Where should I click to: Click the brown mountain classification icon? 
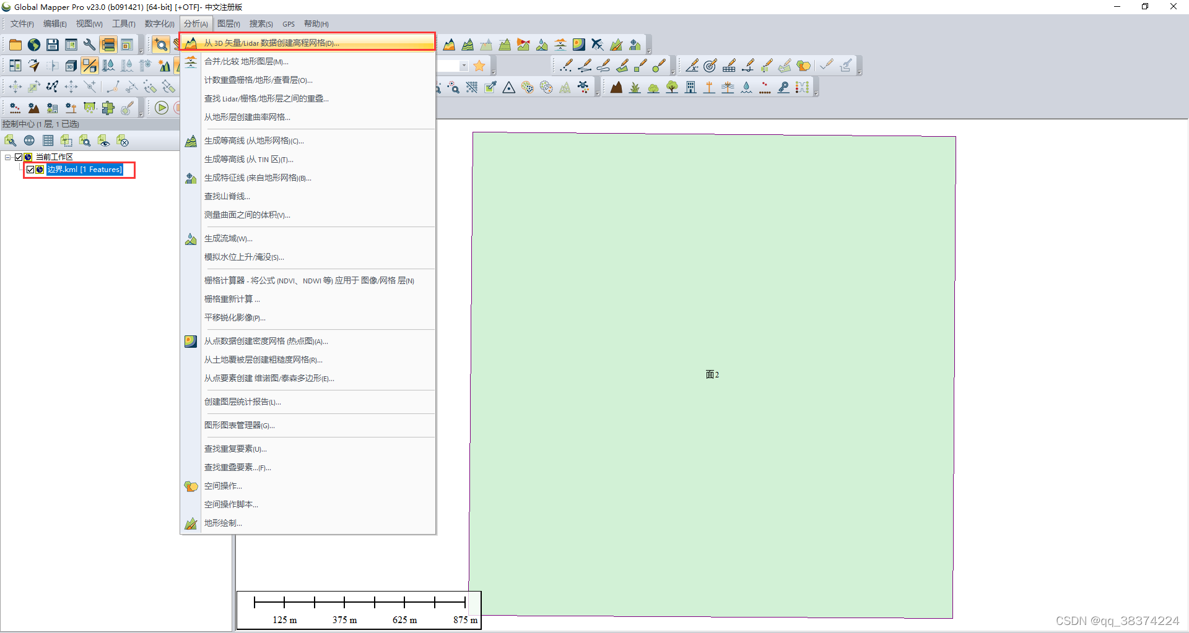(616, 87)
